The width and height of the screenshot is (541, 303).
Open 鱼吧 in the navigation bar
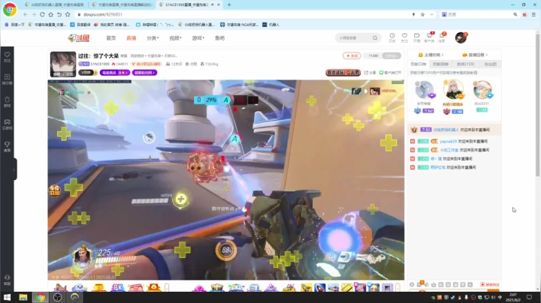(x=219, y=37)
